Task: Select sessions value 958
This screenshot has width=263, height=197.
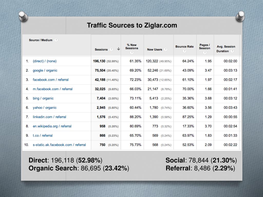Action: coord(102,126)
